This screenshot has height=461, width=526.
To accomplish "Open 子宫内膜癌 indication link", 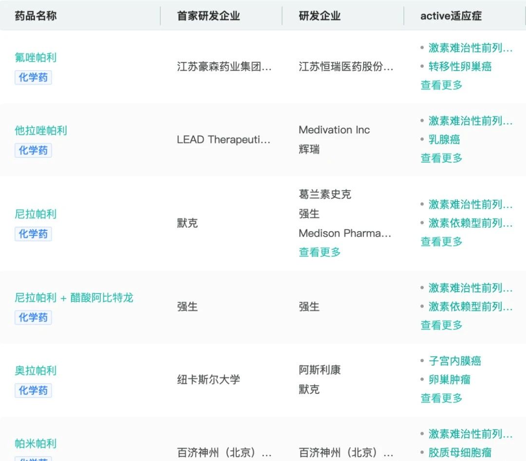I will tap(455, 361).
